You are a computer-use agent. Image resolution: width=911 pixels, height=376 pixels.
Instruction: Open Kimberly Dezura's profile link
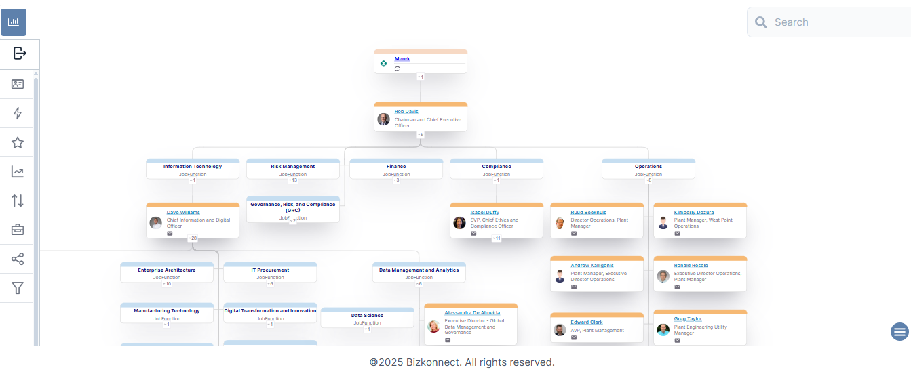click(694, 213)
